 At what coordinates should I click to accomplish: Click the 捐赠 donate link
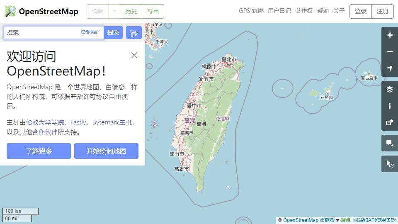click(345, 220)
